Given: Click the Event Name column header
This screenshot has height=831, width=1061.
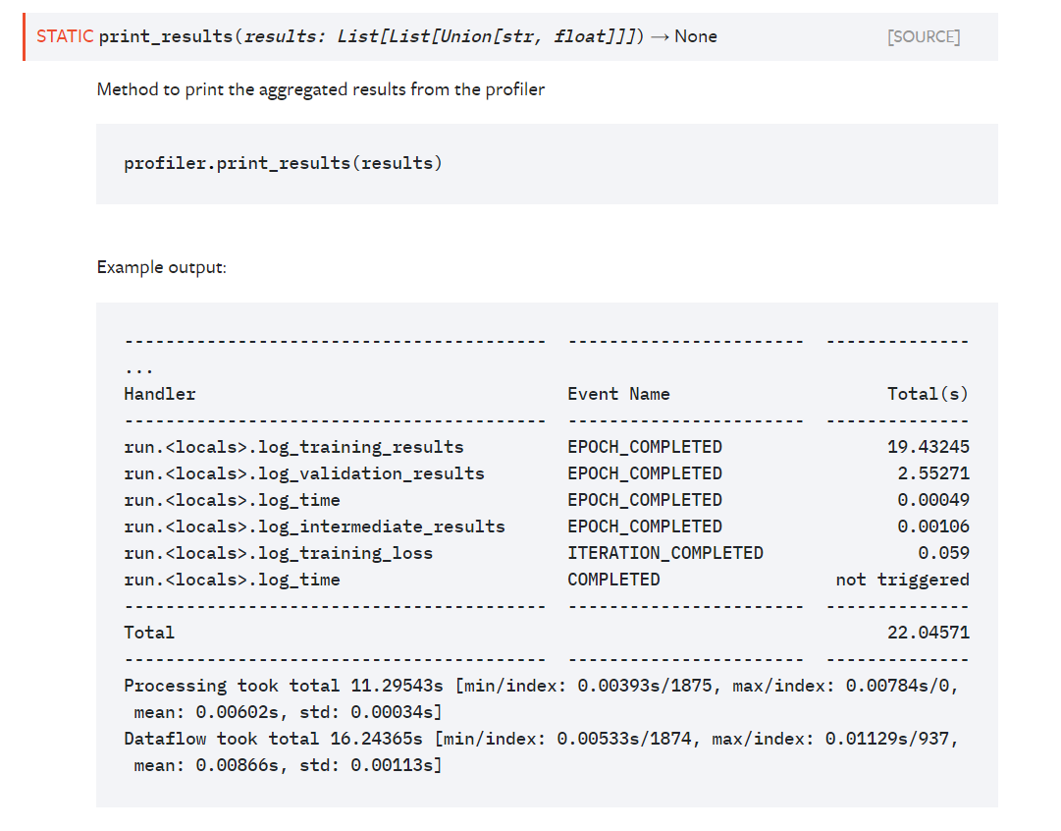Looking at the screenshot, I should (618, 394).
